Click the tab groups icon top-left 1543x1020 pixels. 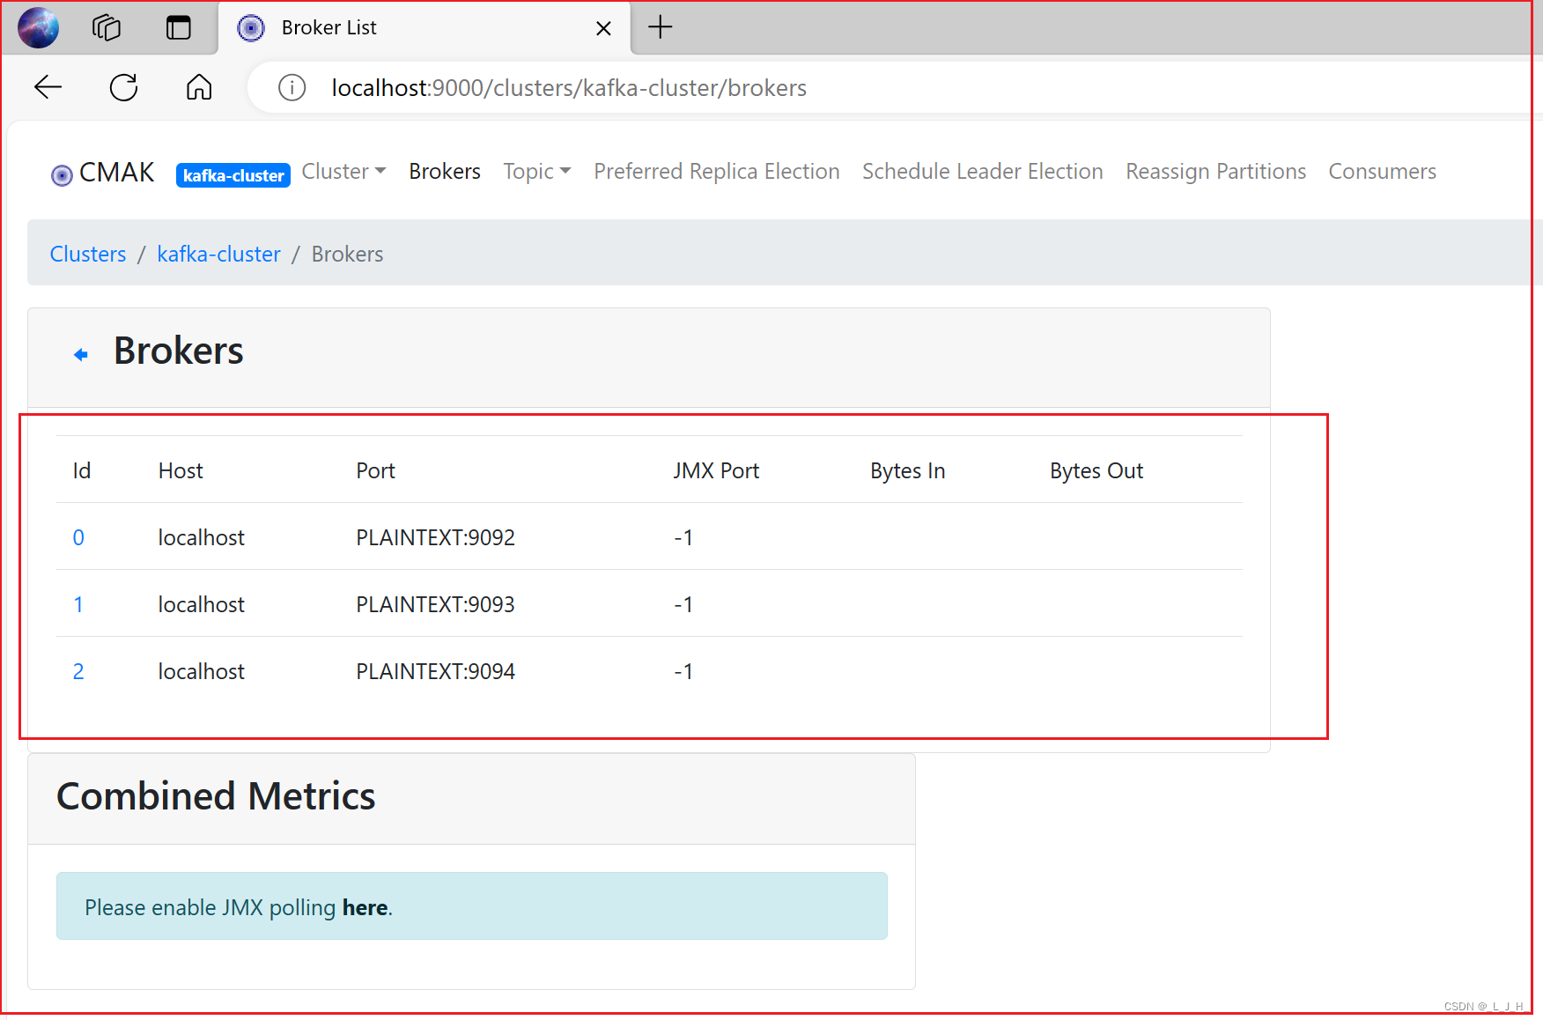pyautogui.click(x=106, y=27)
